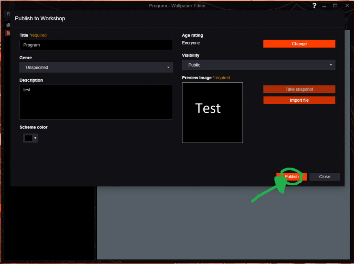Viewport: 354px width, 264px height.
Task: Take a snapshot for the preview image
Action: tap(299, 89)
